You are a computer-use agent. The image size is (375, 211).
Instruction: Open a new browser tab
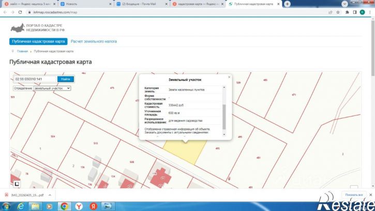click(287, 4)
